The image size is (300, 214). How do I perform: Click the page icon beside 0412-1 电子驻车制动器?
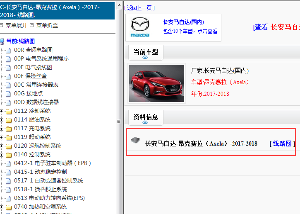[x=8, y=163]
